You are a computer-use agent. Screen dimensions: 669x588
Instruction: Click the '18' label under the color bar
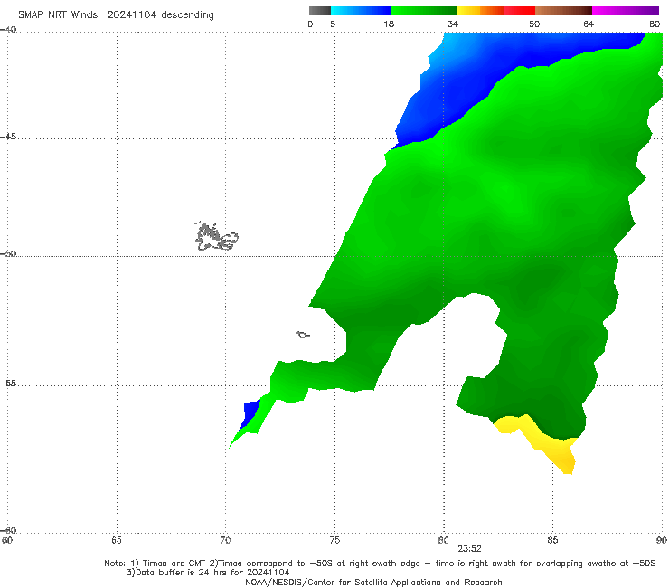[389, 24]
